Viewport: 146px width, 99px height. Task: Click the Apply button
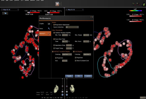69,76
